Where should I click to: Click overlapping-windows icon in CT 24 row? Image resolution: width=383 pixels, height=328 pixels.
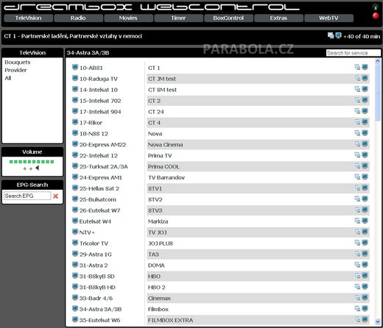click(x=357, y=111)
